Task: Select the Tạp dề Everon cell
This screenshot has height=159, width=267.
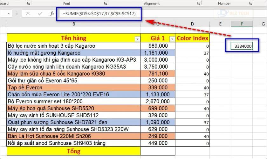Action: coord(73,87)
